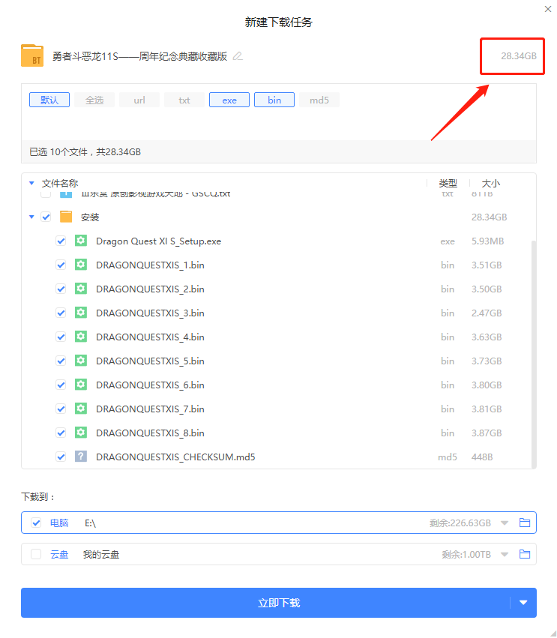Click DRAGONQUESTXIS_1.bin file icon
The image size is (557, 638).
(x=80, y=265)
